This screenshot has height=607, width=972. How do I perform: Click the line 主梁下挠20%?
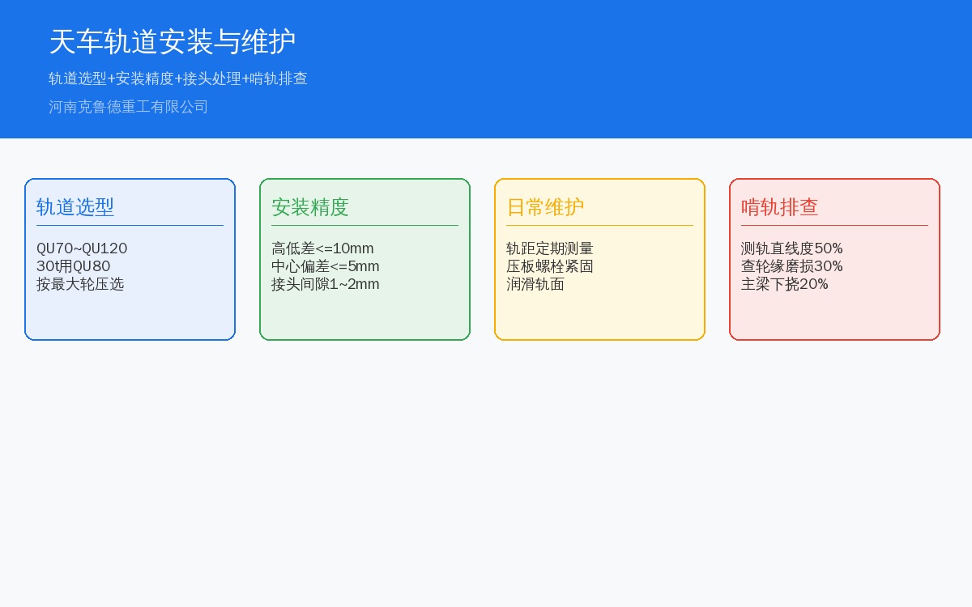[x=785, y=284]
